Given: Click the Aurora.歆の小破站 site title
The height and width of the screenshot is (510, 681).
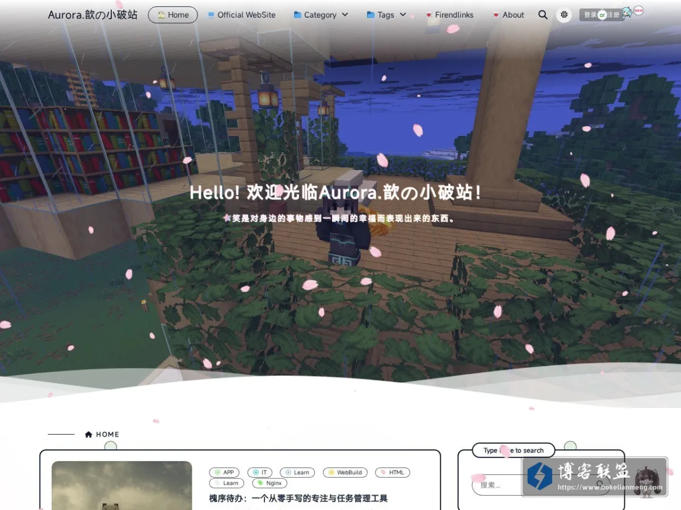Looking at the screenshot, I should (93, 15).
